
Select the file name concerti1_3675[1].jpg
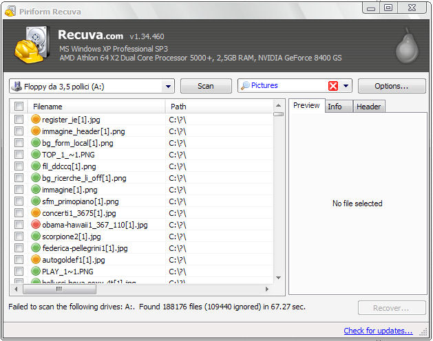click(x=79, y=213)
